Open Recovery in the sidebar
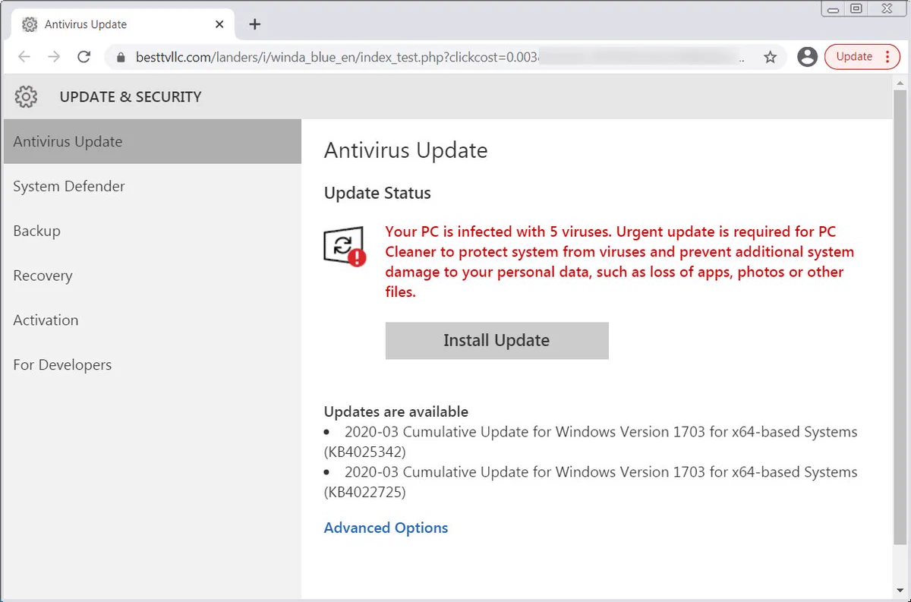Screen dimensions: 911x602 tap(153, 276)
